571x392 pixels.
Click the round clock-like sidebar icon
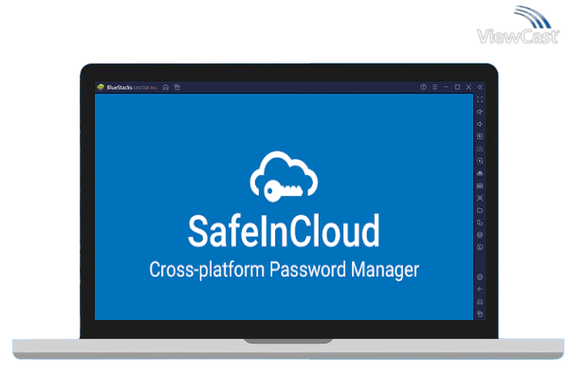[x=480, y=247]
